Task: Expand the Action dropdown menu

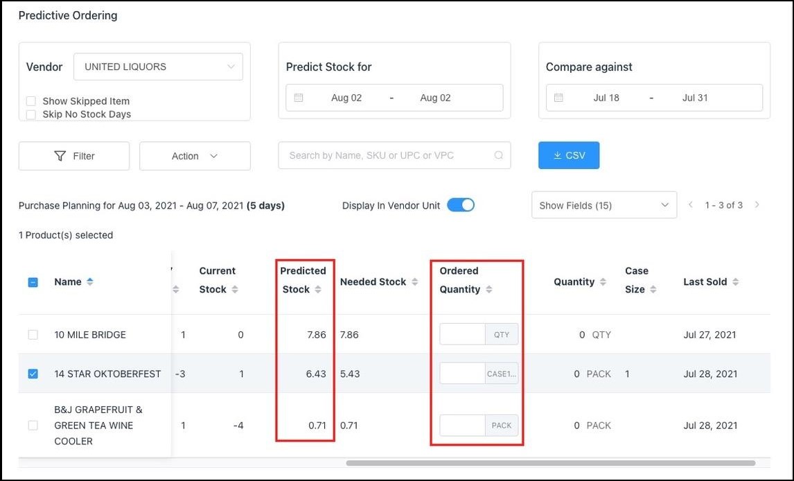Action: [195, 155]
